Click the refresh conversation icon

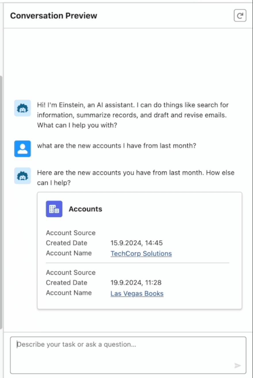(x=240, y=16)
